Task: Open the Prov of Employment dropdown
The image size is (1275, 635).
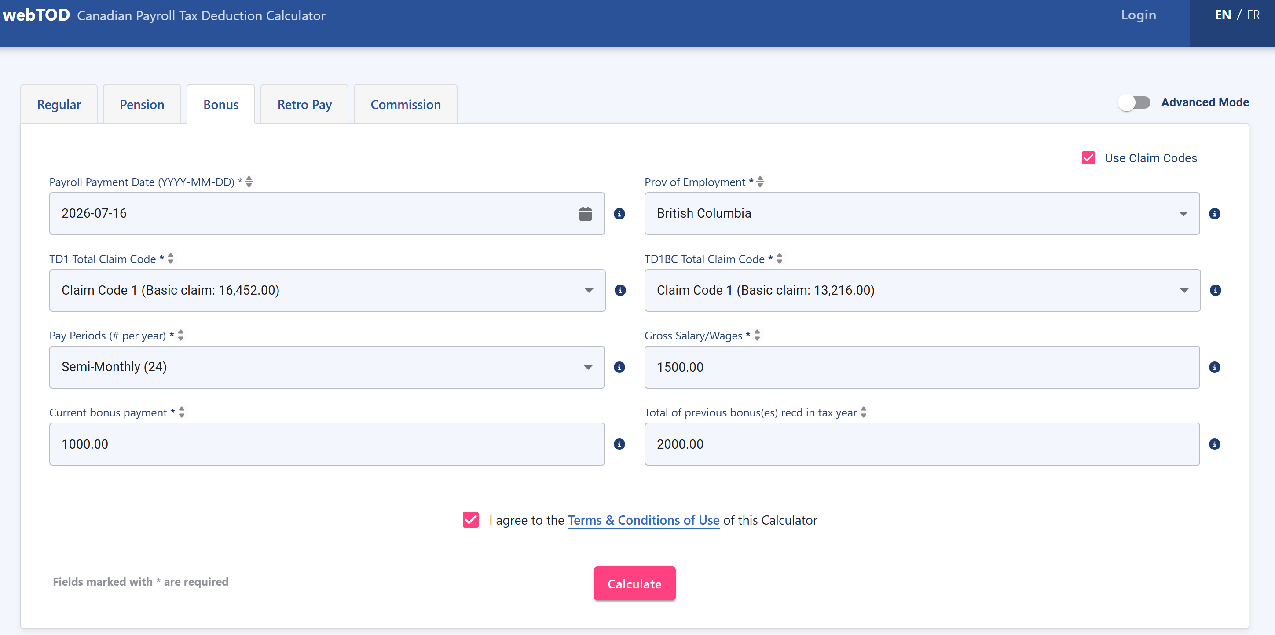Action: (922, 214)
